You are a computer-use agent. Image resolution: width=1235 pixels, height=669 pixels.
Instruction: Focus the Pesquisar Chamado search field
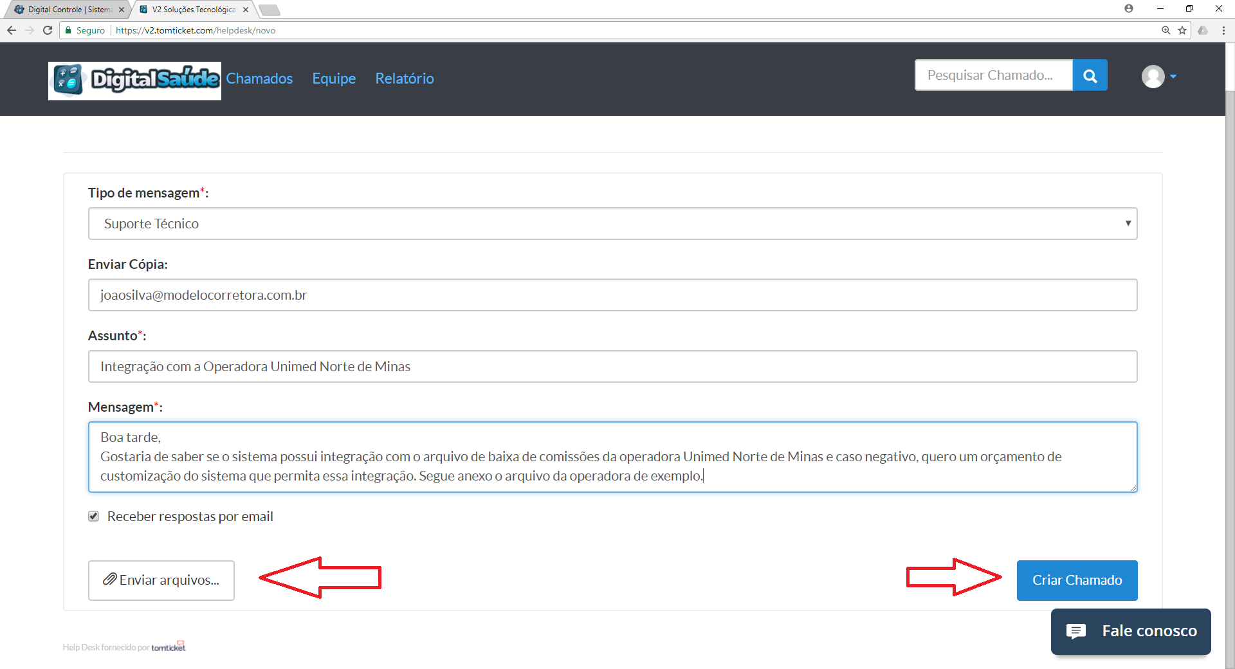[993, 75]
